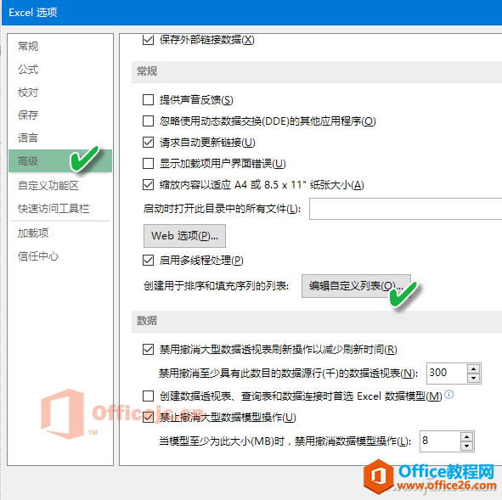The width and height of the screenshot is (502, 500).
Task: Click the startup folder path text field
Action: tap(405, 209)
